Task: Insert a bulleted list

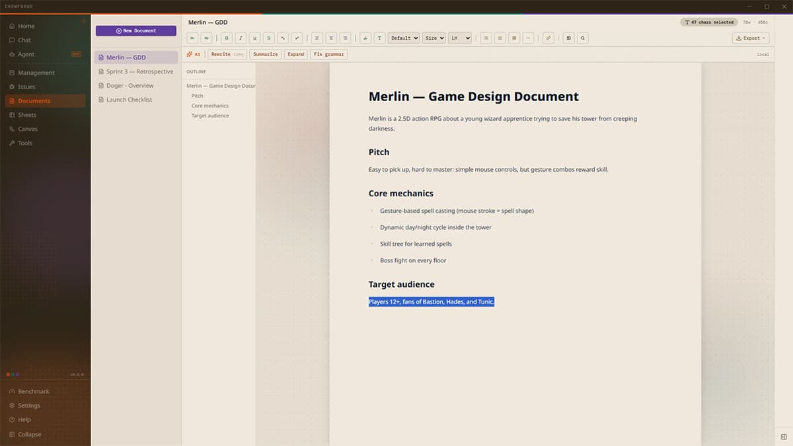Action: click(486, 38)
